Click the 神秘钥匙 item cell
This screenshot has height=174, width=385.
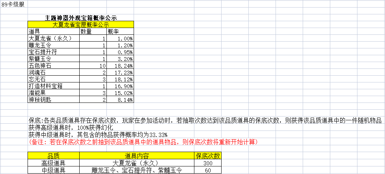point(54,100)
